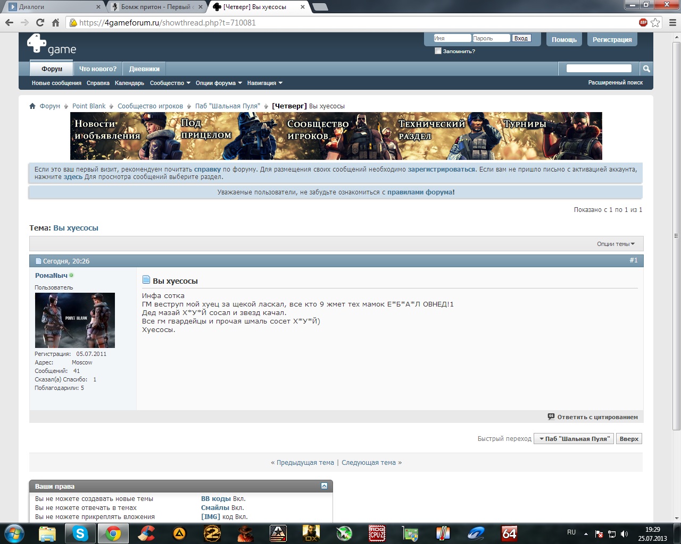Click the quote icon beside Ответить с цитированием
The height and width of the screenshot is (544, 681).
point(551,417)
